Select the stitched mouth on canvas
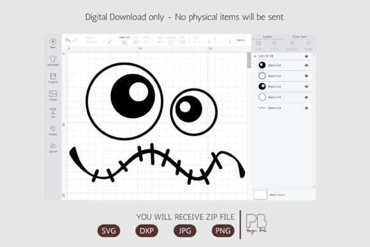 pyautogui.click(x=157, y=164)
